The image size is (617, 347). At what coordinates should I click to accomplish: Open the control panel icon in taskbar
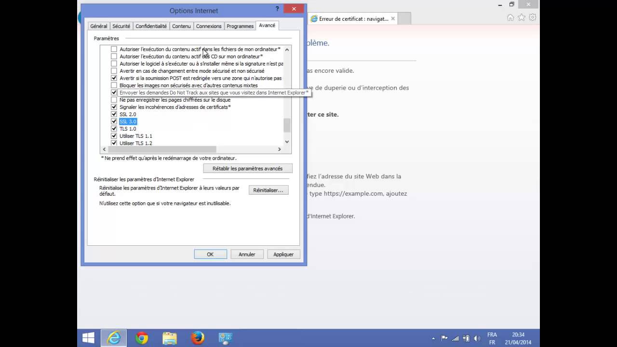click(x=226, y=338)
